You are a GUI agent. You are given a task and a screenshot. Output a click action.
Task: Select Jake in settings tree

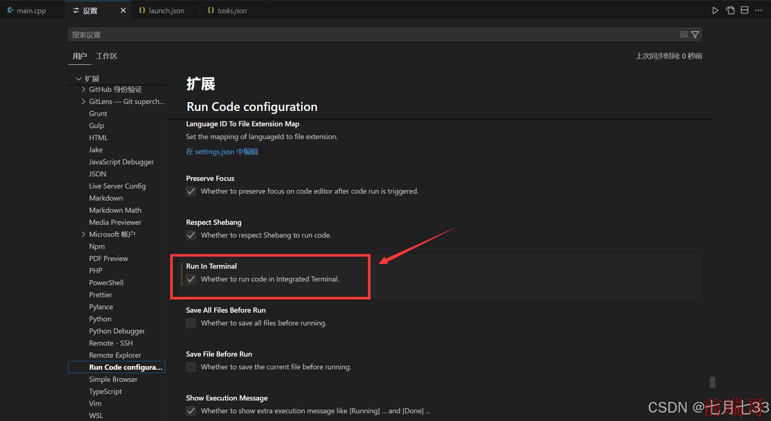pyautogui.click(x=117, y=150)
